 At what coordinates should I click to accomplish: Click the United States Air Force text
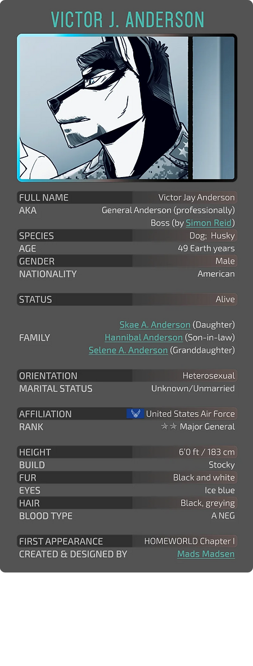[190, 414]
